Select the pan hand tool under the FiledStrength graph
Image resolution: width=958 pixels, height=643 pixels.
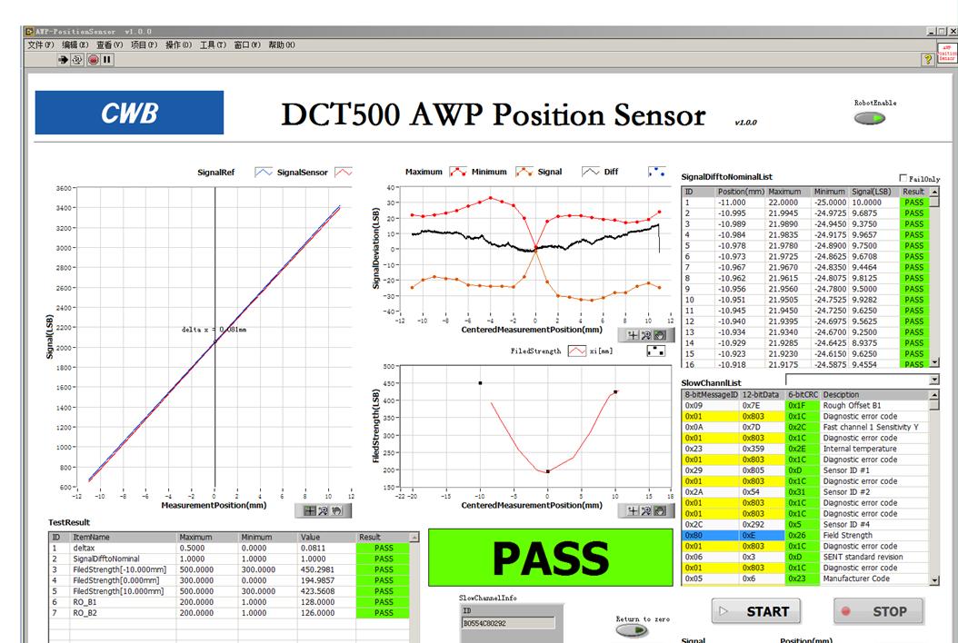click(660, 510)
